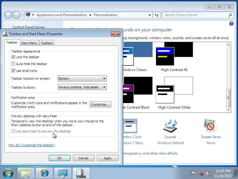The image size is (238, 179).
Task: Switch to the Taskbar tab
Action: [12, 42]
